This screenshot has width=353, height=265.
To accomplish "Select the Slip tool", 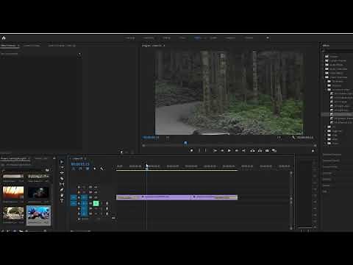I will 62,184.
